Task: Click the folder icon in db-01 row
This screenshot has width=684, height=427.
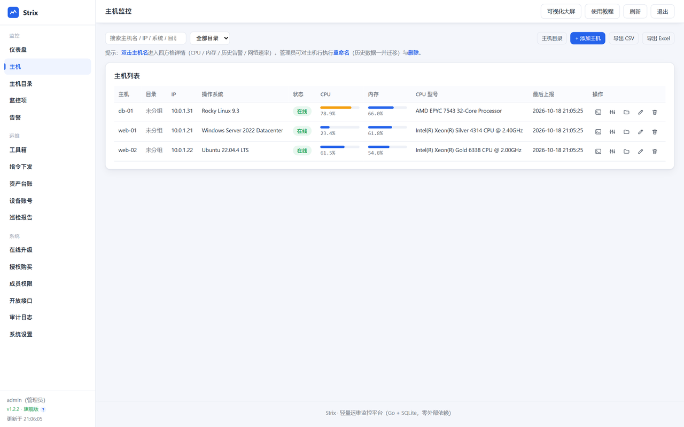Action: point(626,112)
